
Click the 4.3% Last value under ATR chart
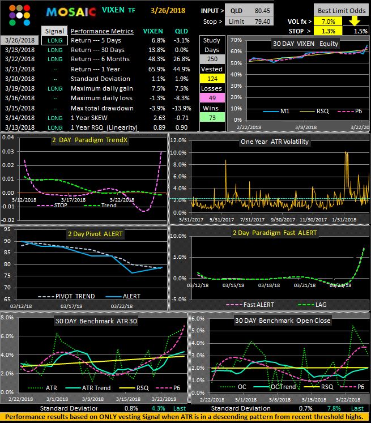click(x=159, y=408)
